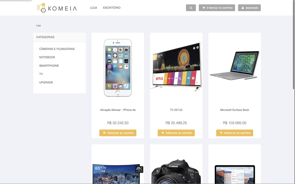Viewport: 295px width, 184px height.
Task: View the Surface Book laptop image
Action: point(235,65)
